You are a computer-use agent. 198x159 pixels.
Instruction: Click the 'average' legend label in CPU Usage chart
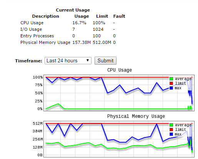(x=183, y=79)
